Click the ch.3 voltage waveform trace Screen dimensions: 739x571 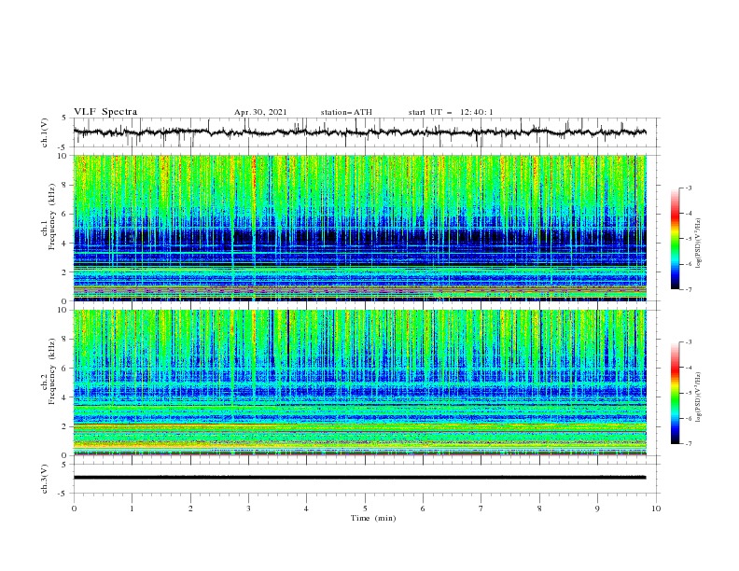point(359,478)
